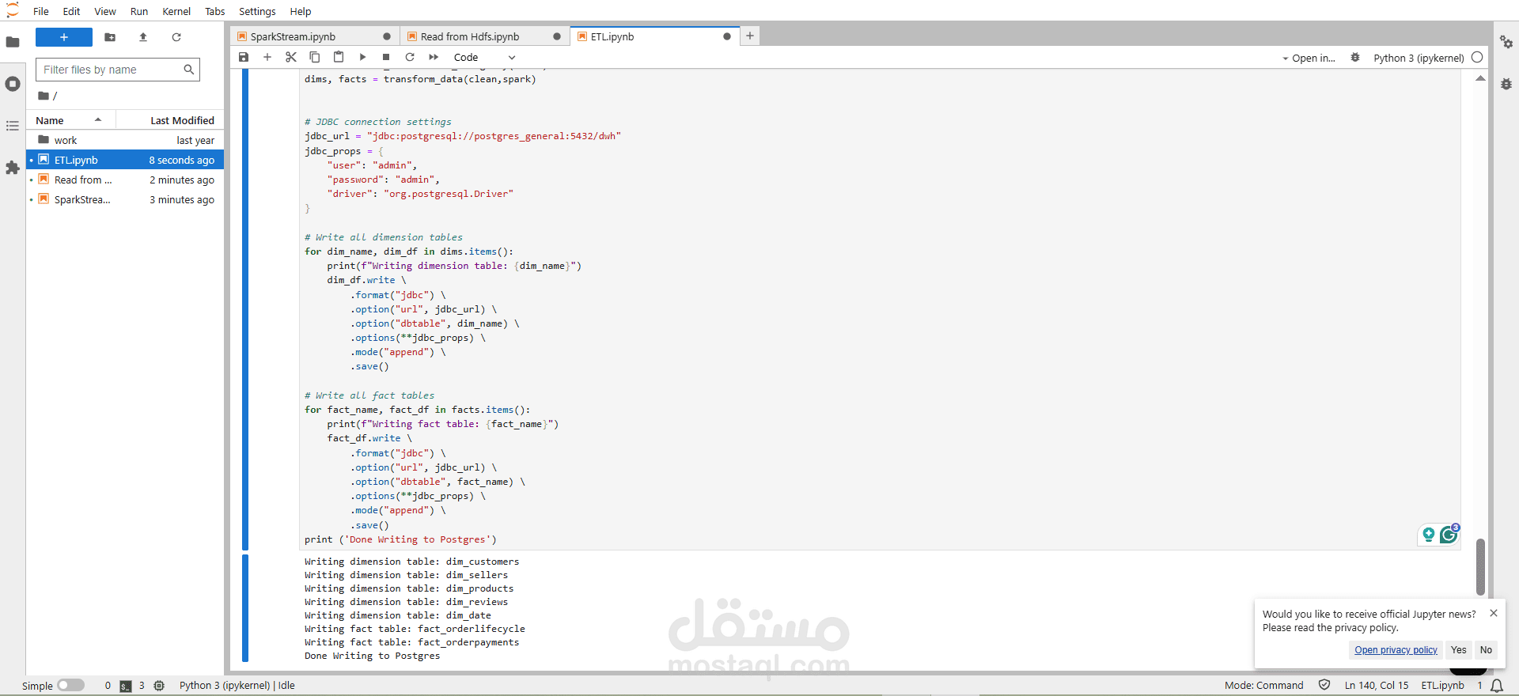Click the Filter files by name field
The height and width of the screenshot is (696, 1519).
(111, 70)
